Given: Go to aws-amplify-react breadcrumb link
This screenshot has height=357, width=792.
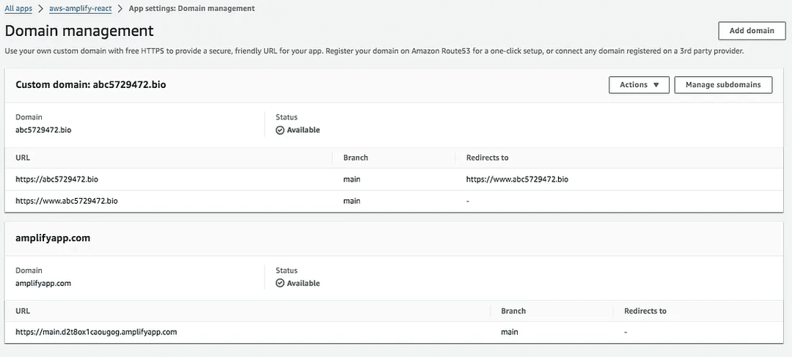Looking at the screenshot, I should coord(81,9).
